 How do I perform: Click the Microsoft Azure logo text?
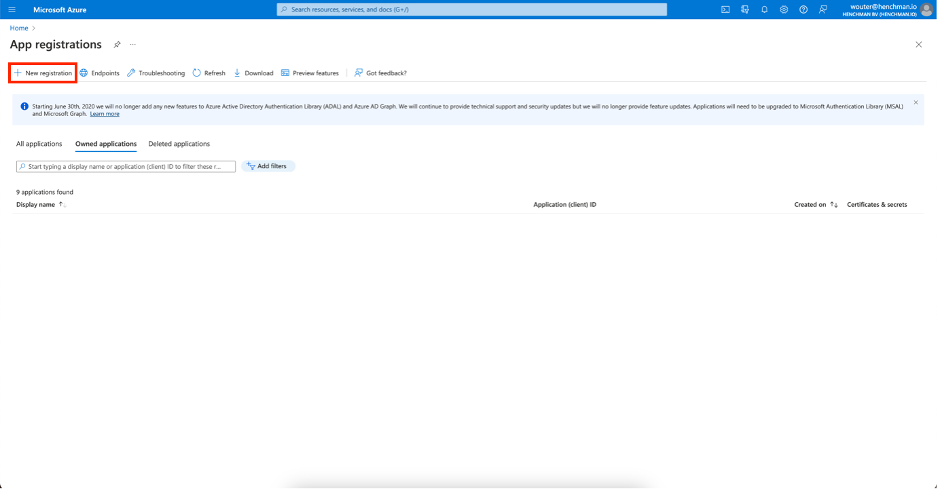[60, 9]
